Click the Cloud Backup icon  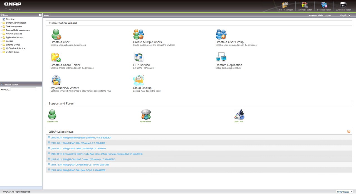pos(138,80)
